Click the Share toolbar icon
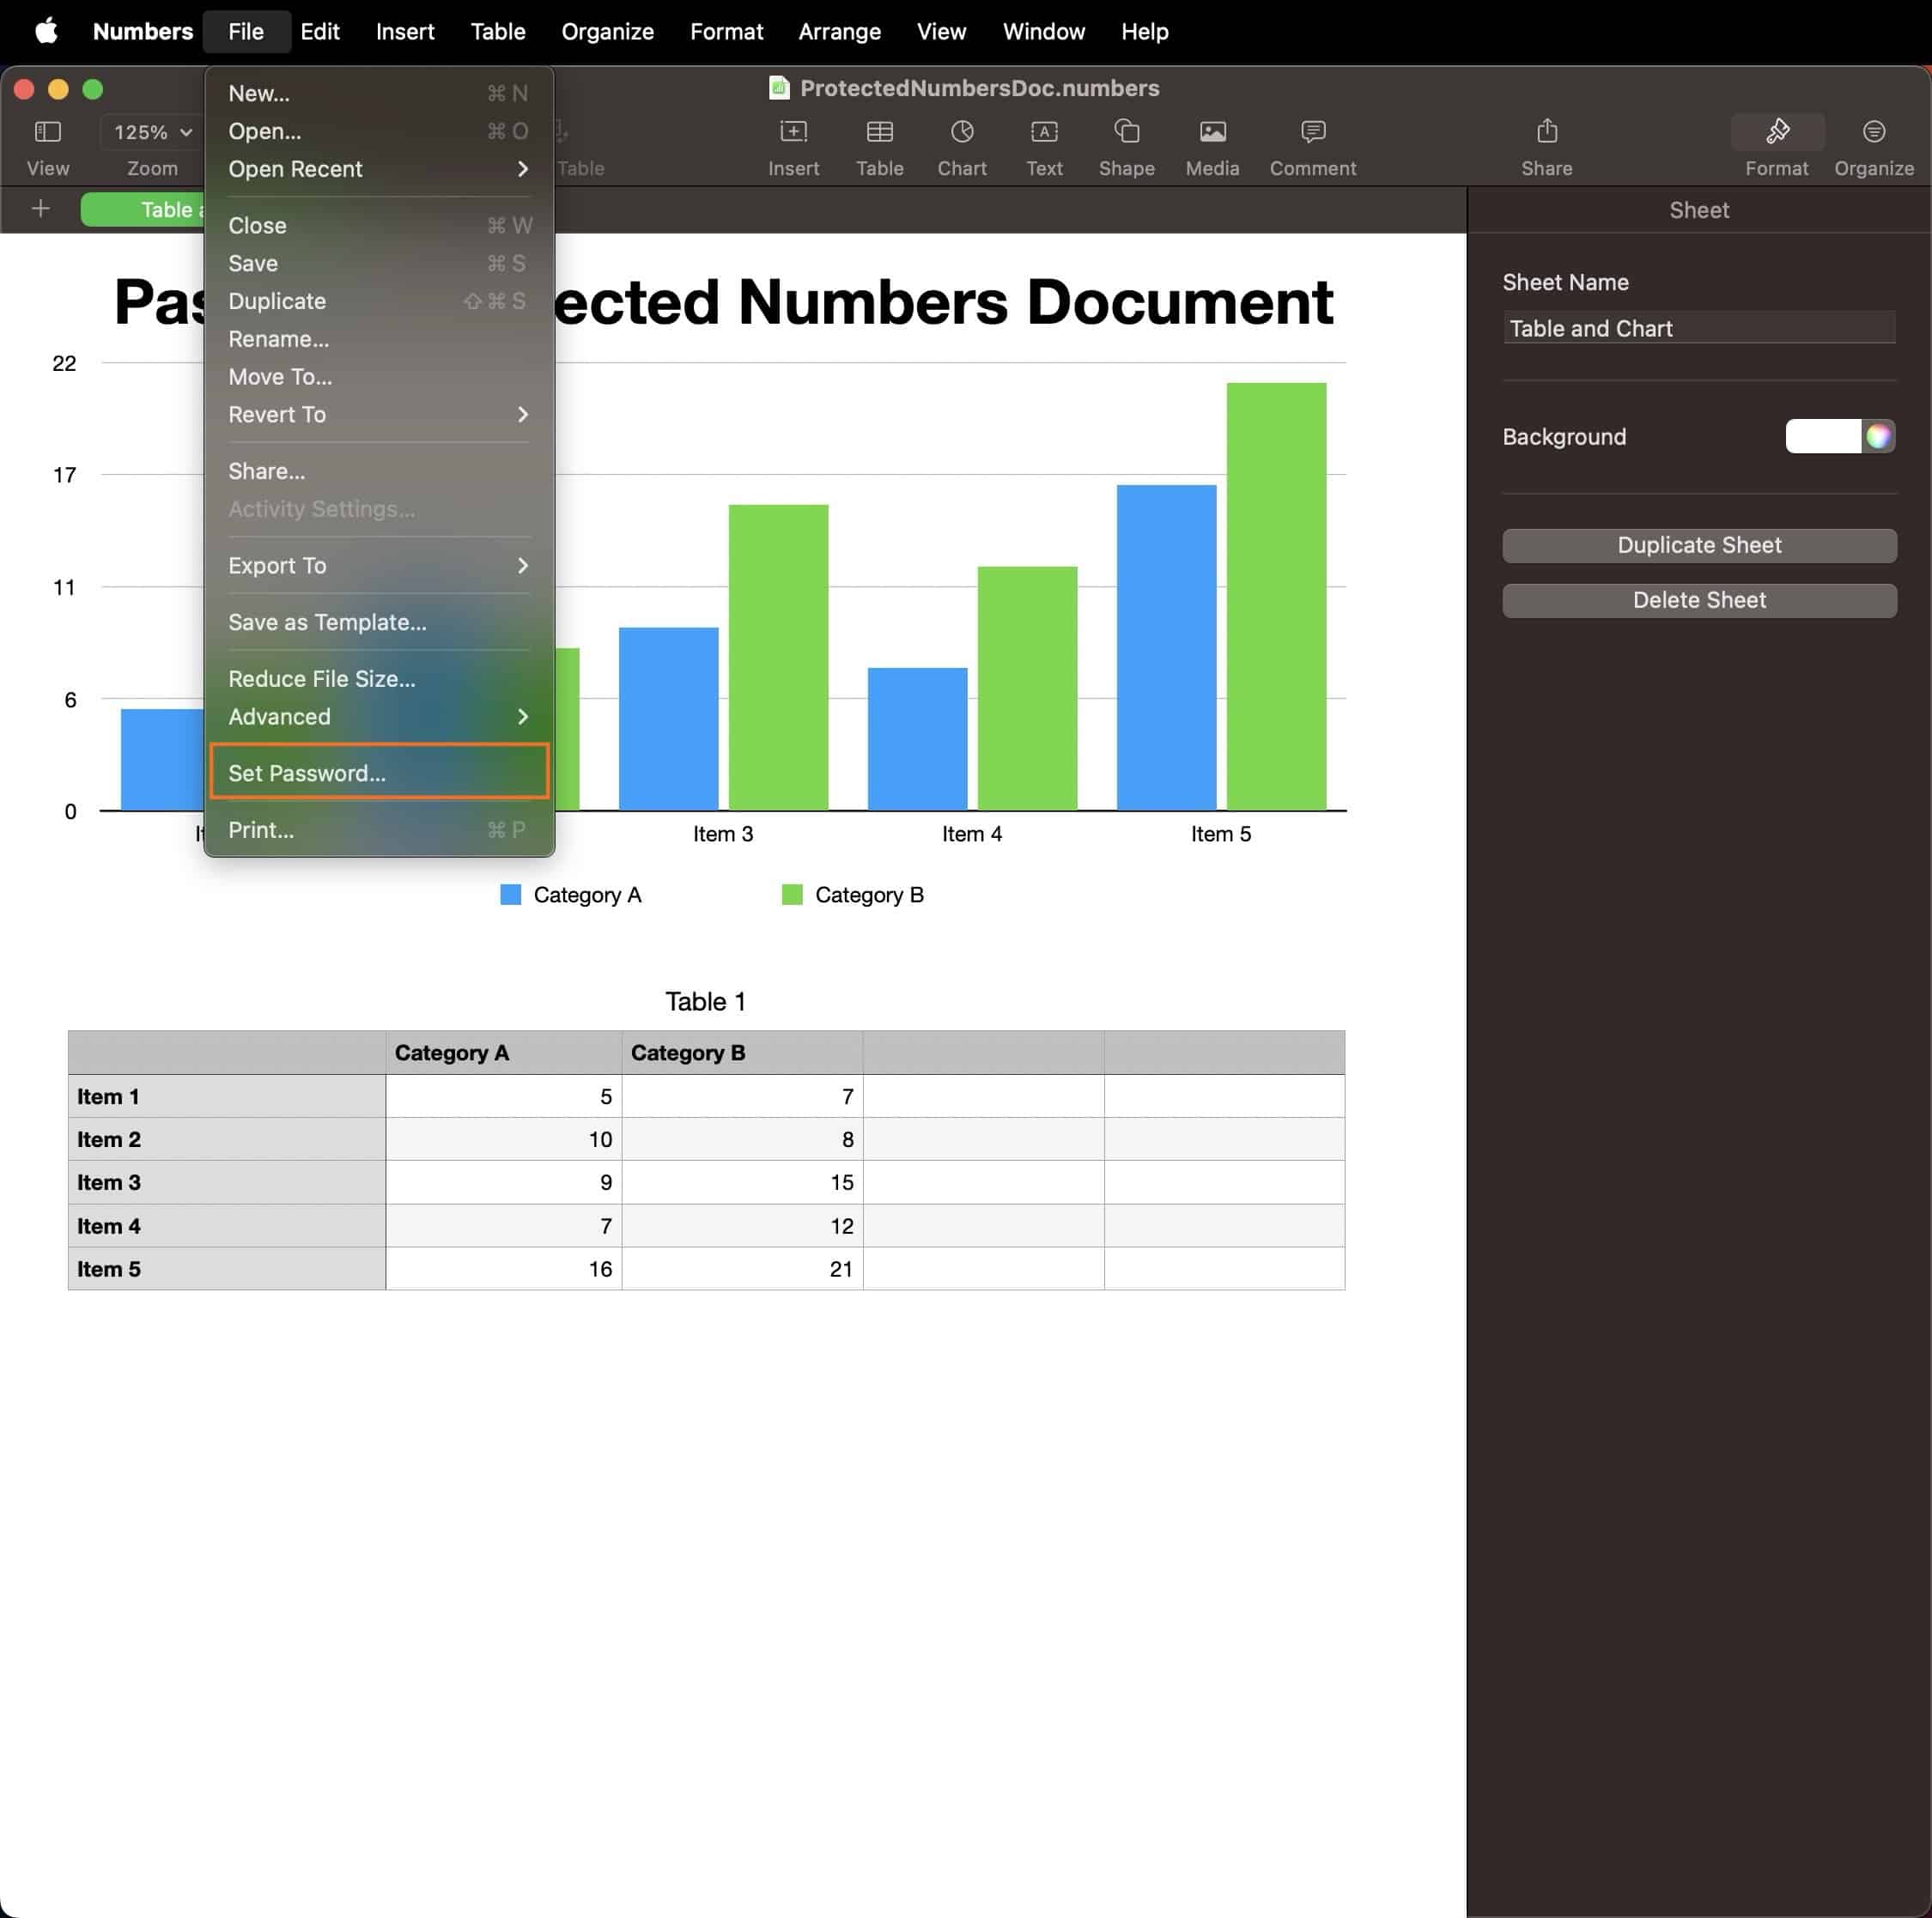This screenshot has width=1932, height=1918. pyautogui.click(x=1546, y=131)
